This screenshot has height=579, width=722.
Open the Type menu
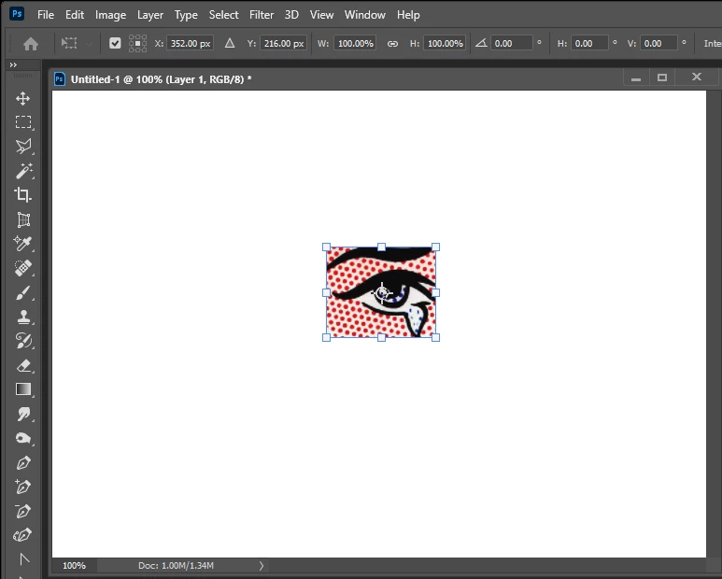pyautogui.click(x=186, y=15)
